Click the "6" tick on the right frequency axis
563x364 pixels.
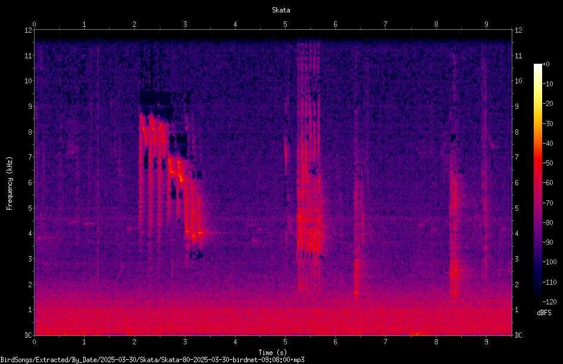516,182
